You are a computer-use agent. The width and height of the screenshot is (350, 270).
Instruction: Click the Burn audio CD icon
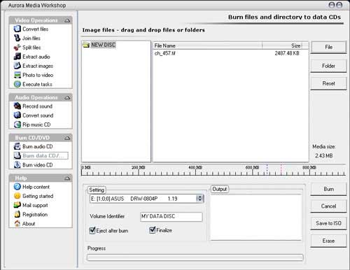click(17, 146)
